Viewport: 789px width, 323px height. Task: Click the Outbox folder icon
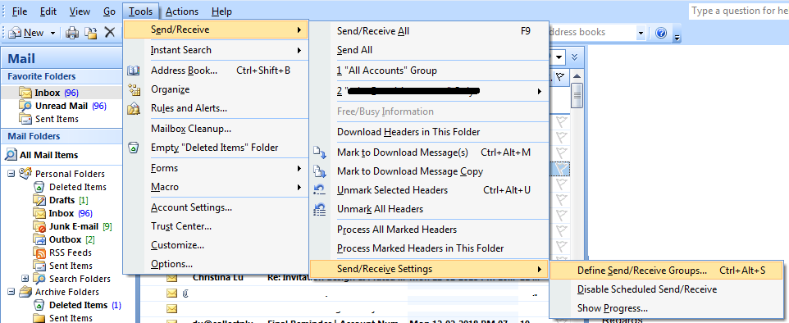pyautogui.click(x=39, y=239)
